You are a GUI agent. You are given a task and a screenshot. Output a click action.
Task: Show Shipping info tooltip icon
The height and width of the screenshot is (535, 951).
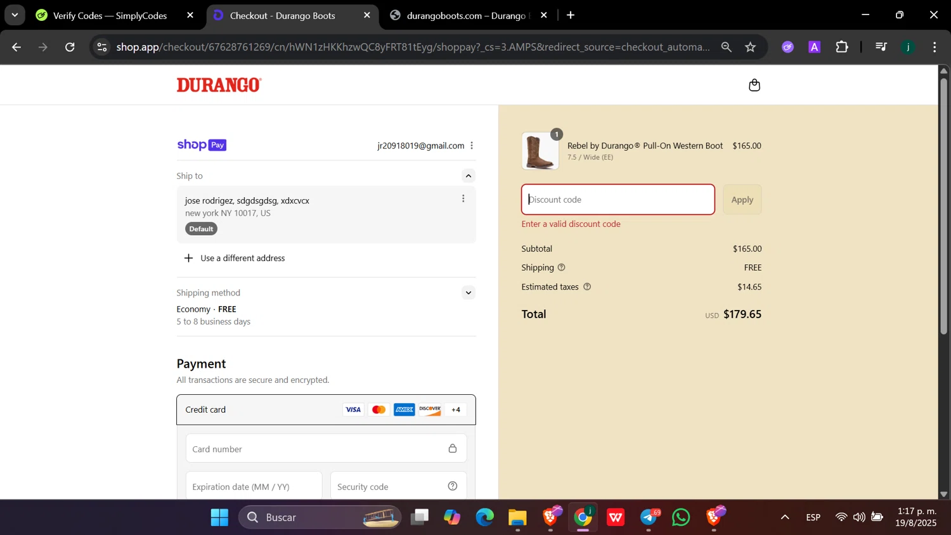tap(561, 267)
